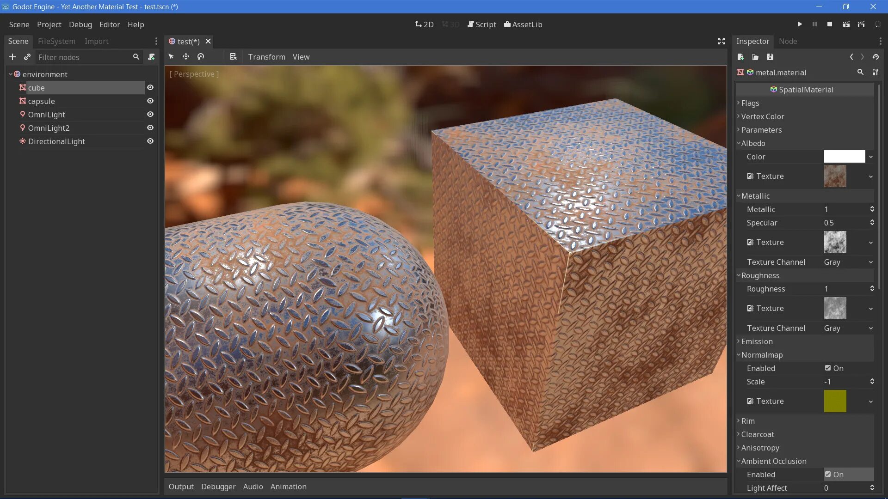Collapse the environment tree node

pos(10,74)
